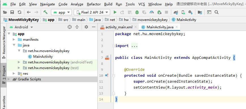Click the Stop square icon

(x=166, y=12)
